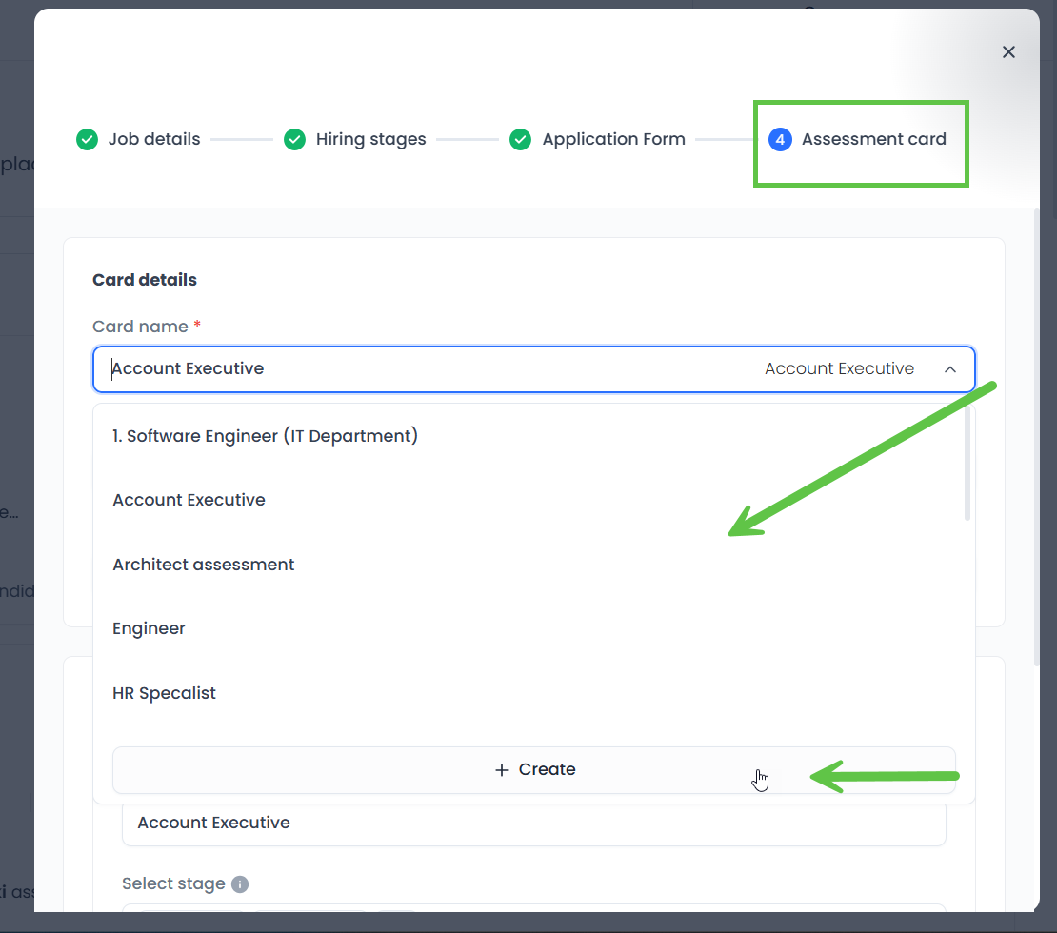Click the X icon to close the dialog
Image resolution: width=1057 pixels, height=933 pixels.
pos(1008,51)
